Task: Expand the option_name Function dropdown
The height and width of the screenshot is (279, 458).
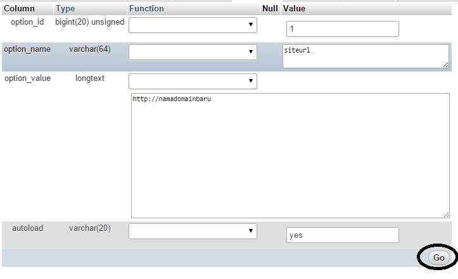Action: (x=193, y=52)
